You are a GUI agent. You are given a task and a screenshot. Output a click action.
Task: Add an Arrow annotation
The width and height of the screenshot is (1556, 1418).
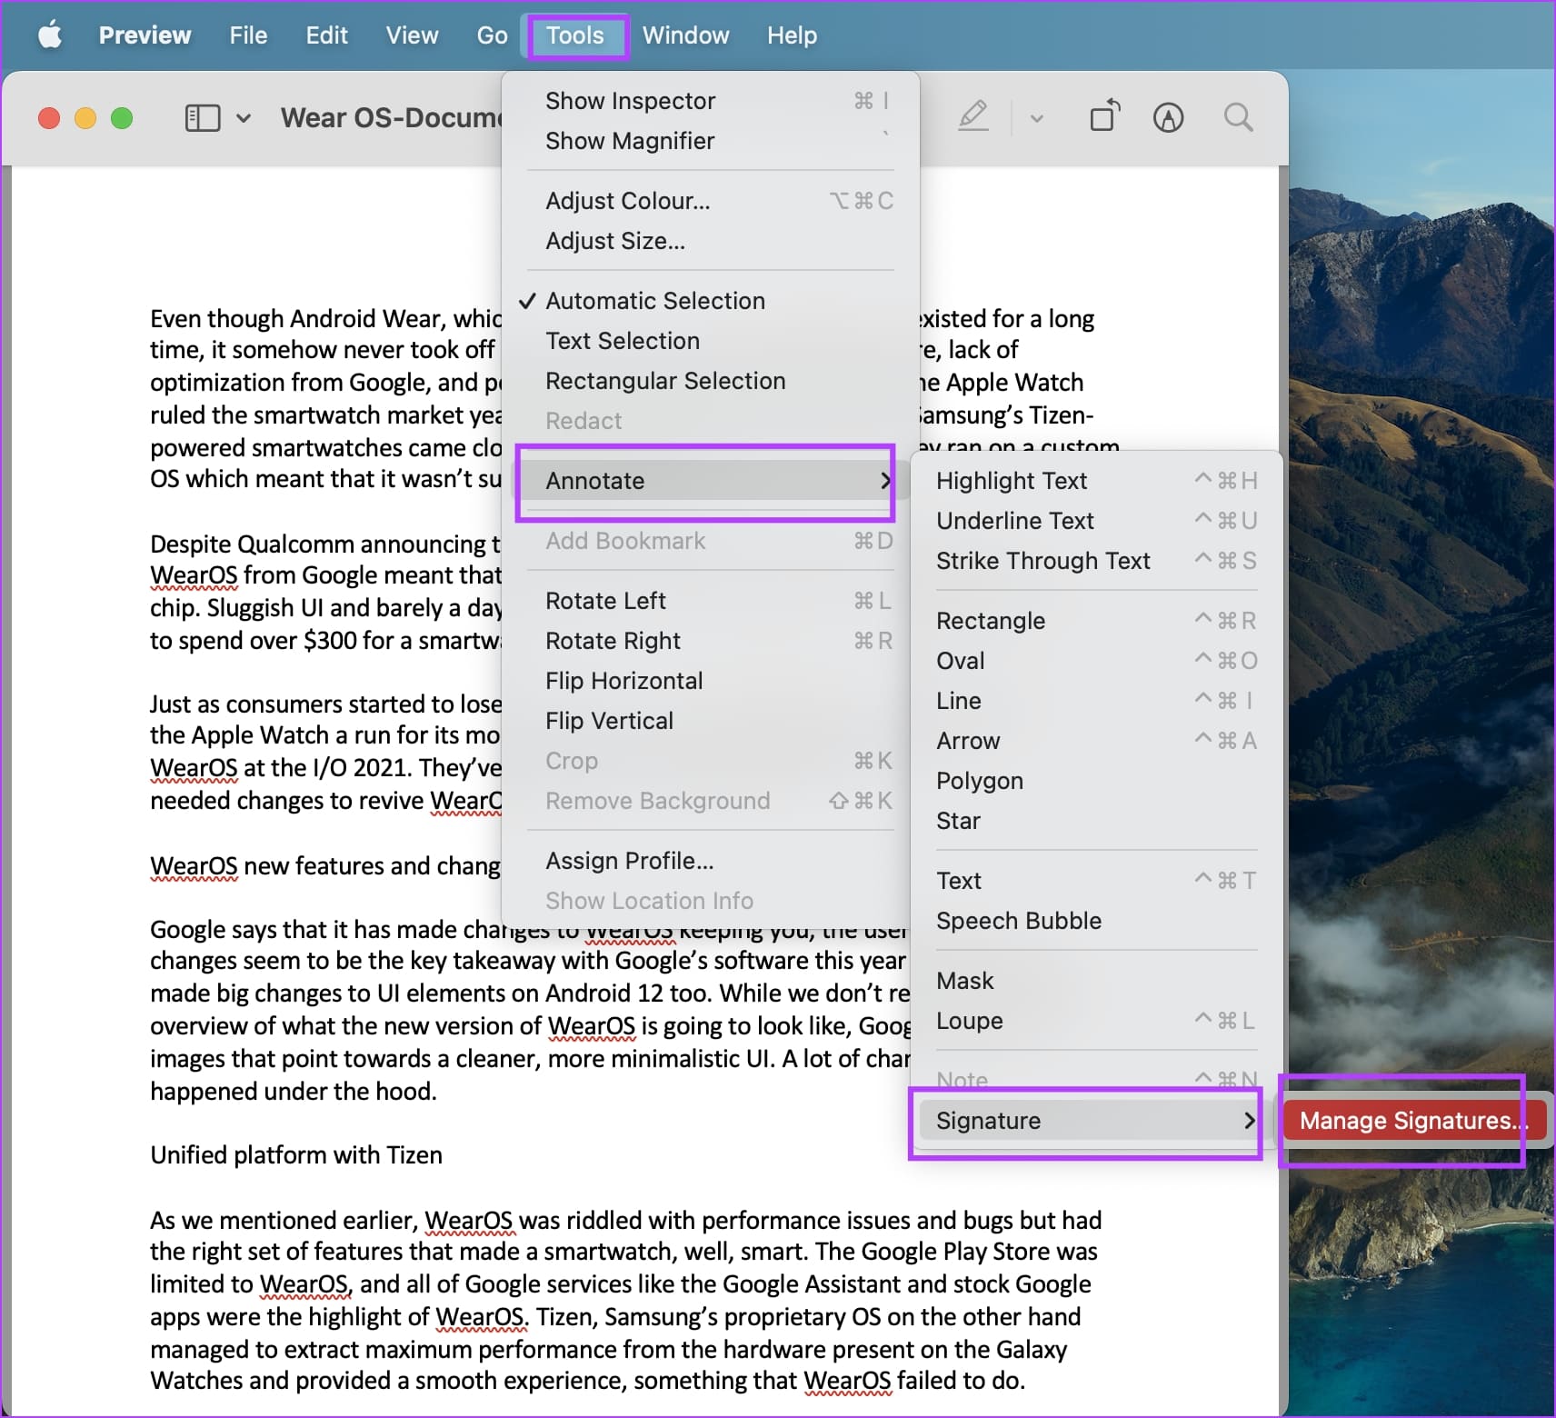point(1096,741)
